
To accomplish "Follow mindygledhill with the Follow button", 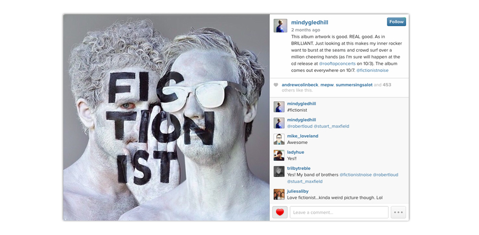I will (x=396, y=22).
